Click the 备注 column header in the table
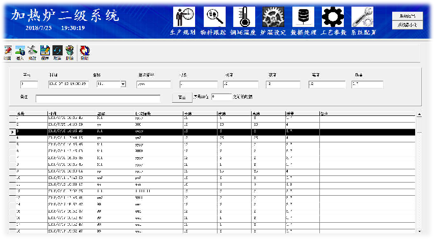 click(x=367, y=113)
